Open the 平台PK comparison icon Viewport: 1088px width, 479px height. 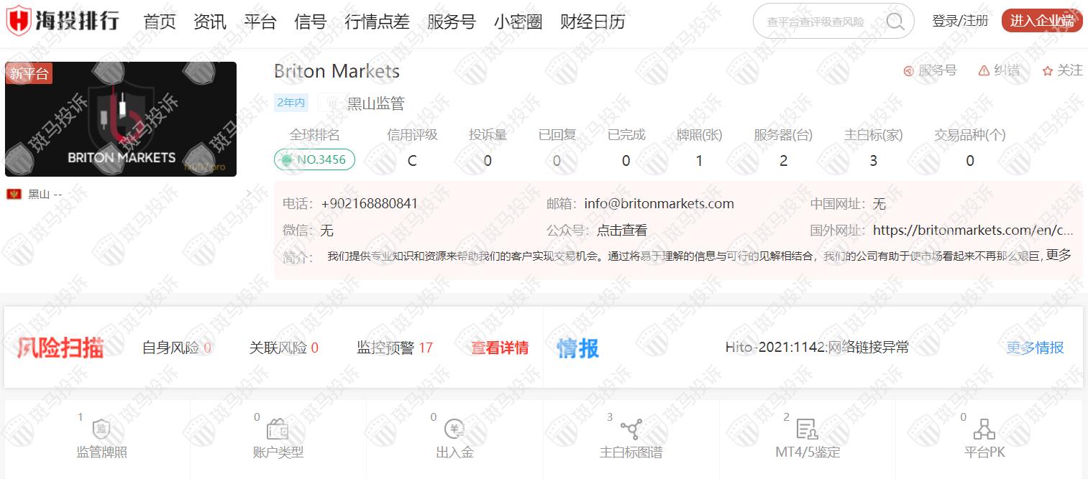(984, 429)
